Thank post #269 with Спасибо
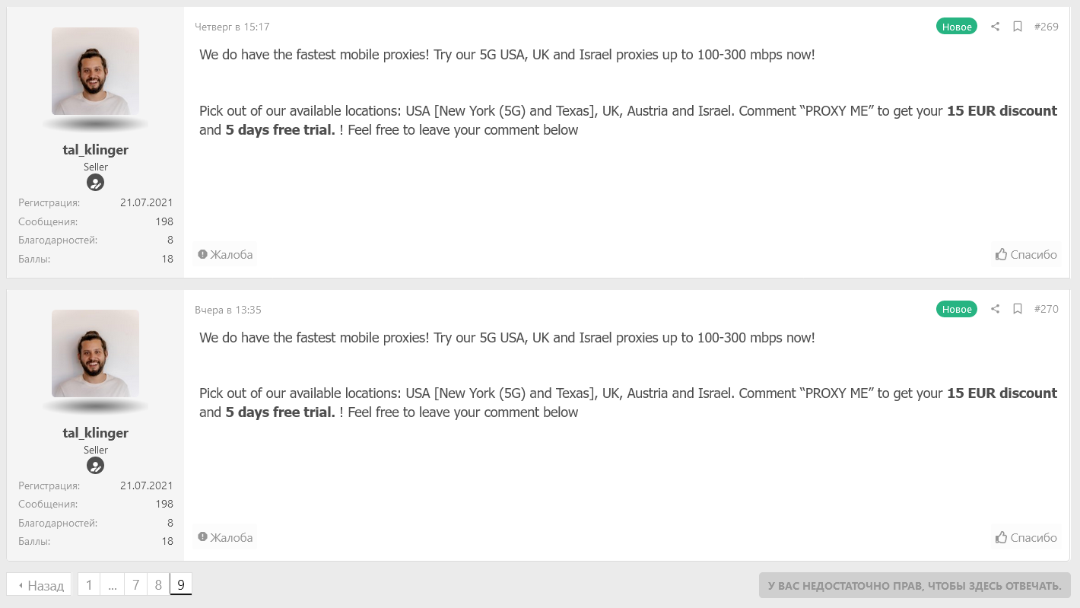This screenshot has height=608, width=1080. (x=1026, y=254)
